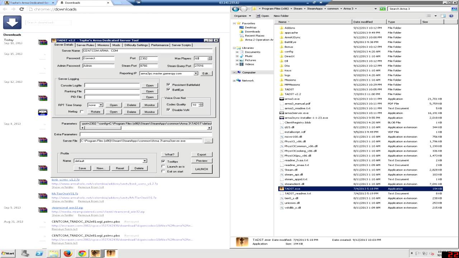Screen dimensions: 459x258
Task: Click the Rotate button for Netlog
Action: [x=95, y=112]
